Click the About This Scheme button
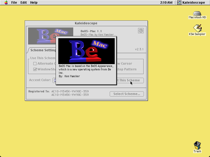 click(x=130, y=80)
